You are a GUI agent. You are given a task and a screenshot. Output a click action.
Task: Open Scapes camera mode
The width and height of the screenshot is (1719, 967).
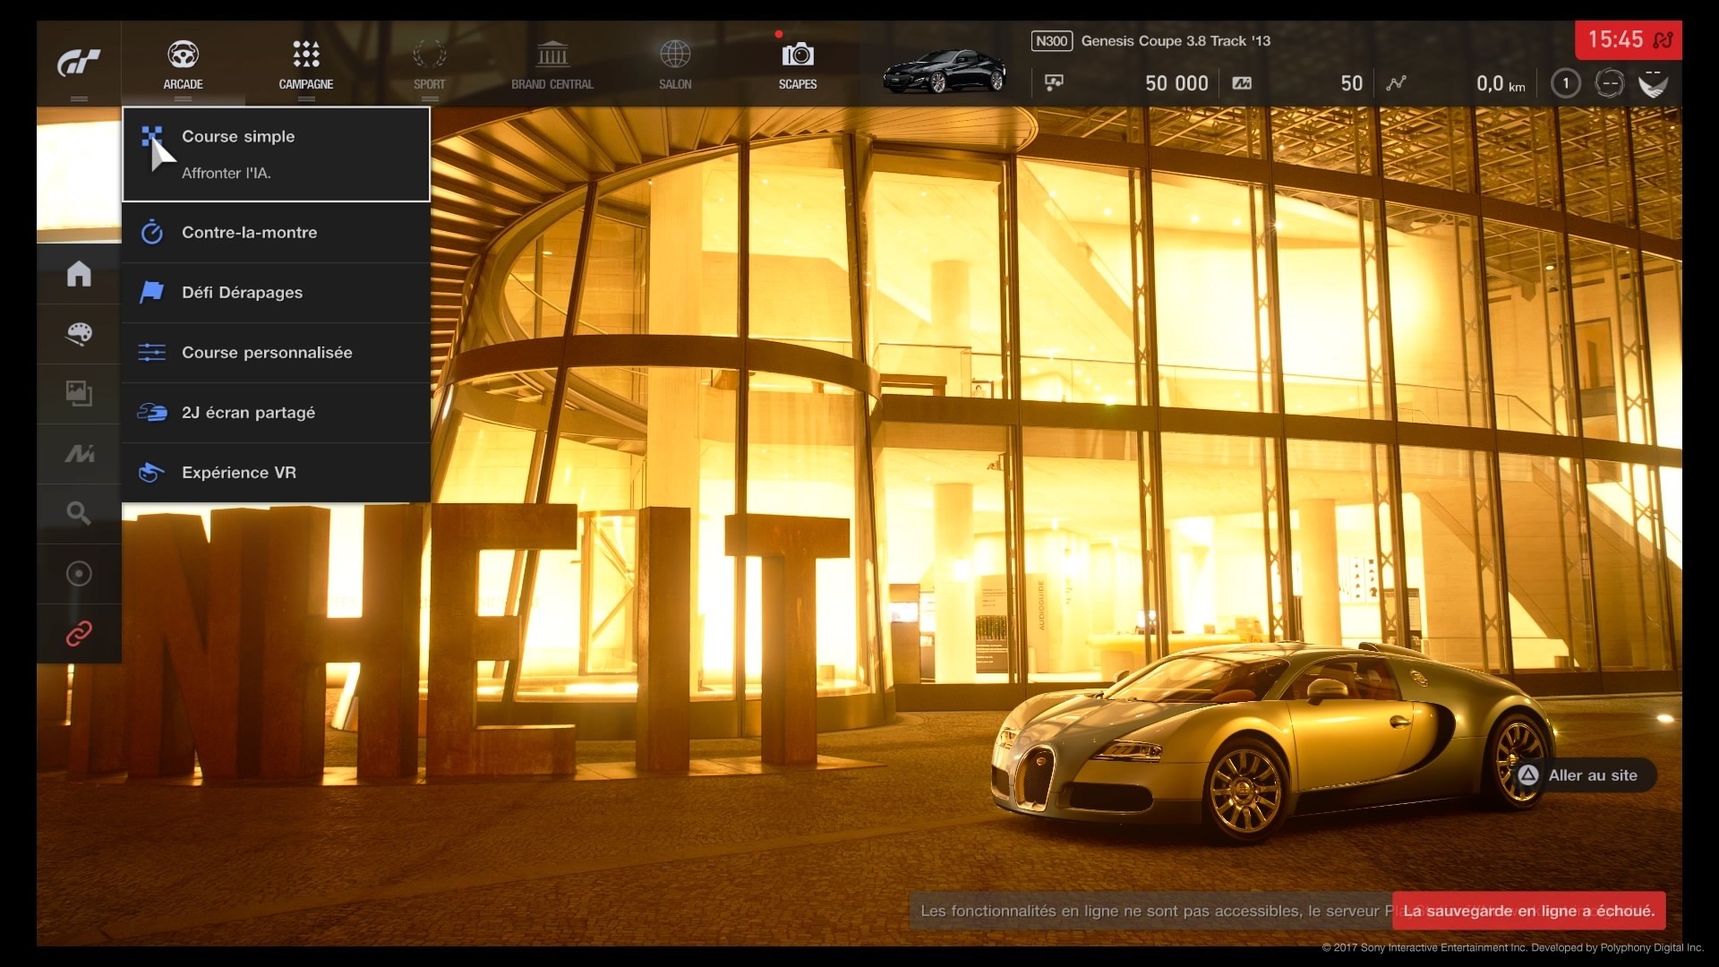tap(797, 65)
